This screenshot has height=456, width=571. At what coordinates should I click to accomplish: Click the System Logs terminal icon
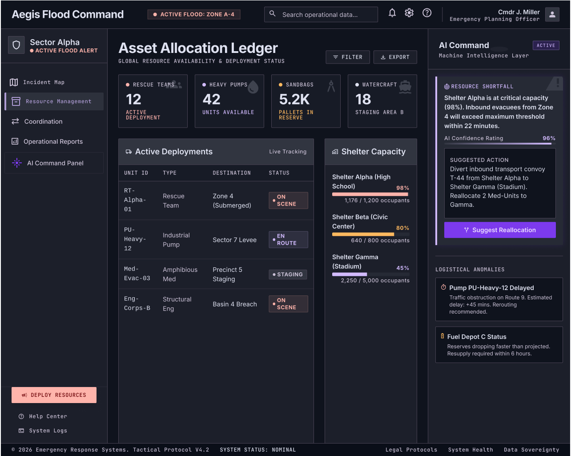[x=21, y=431]
